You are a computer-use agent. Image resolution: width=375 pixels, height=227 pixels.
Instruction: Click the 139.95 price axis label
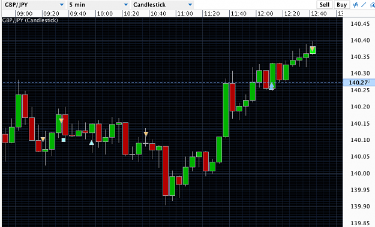coord(360,190)
